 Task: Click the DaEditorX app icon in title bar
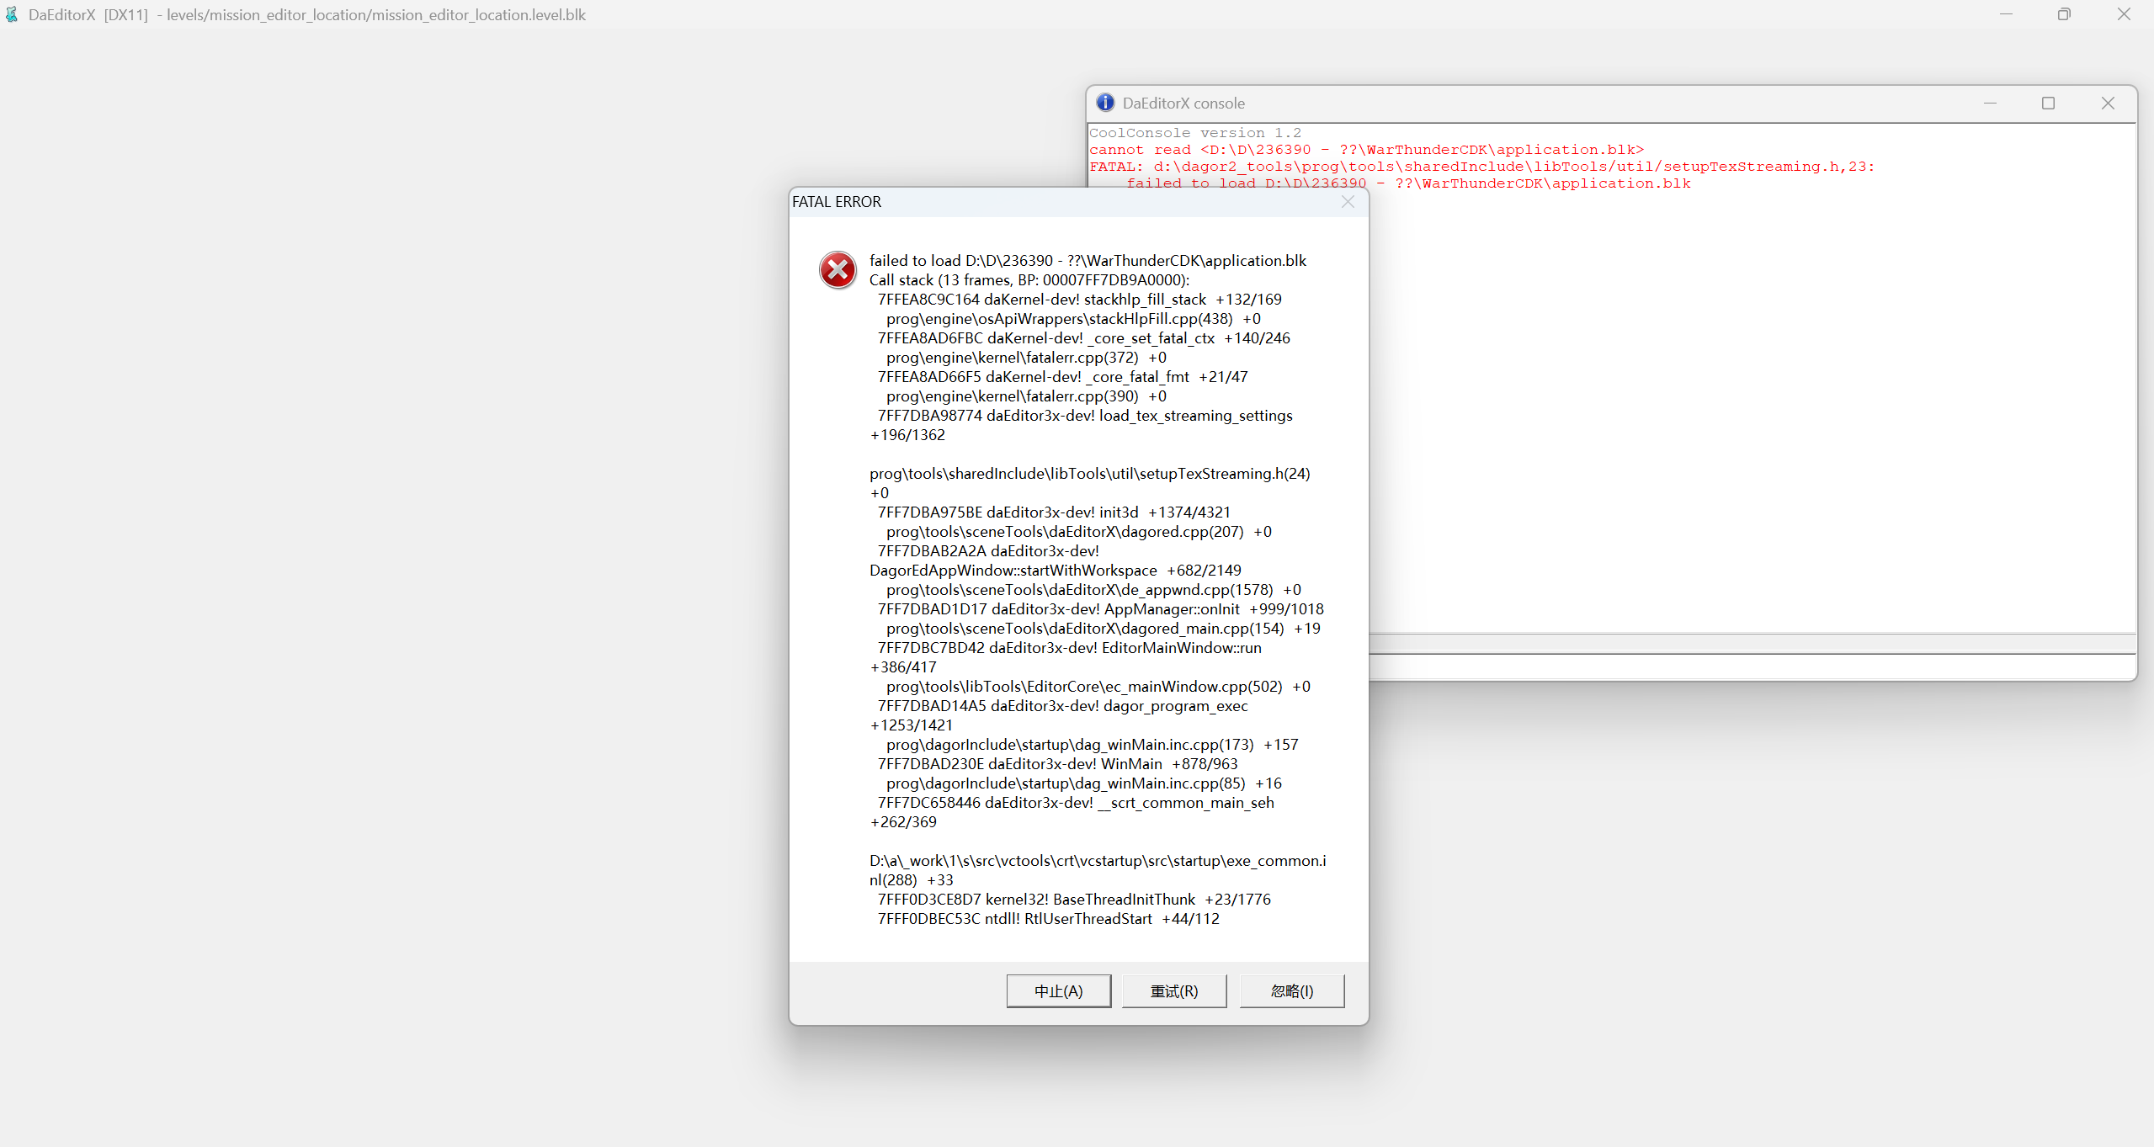click(12, 14)
